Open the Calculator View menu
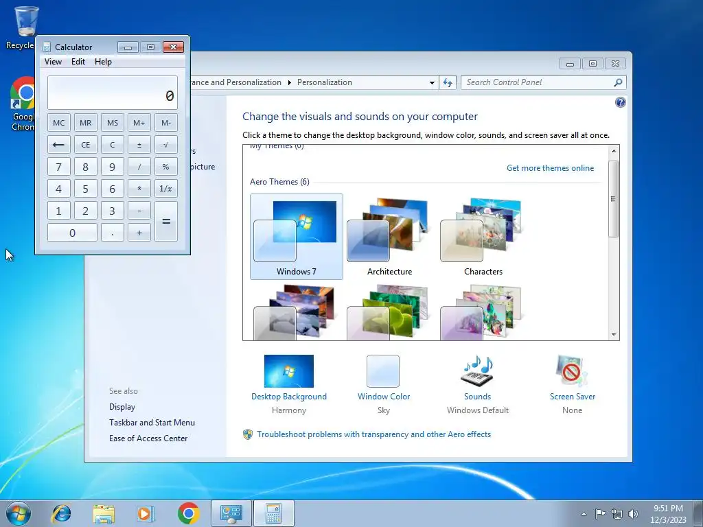The width and height of the screenshot is (703, 527). click(53, 62)
